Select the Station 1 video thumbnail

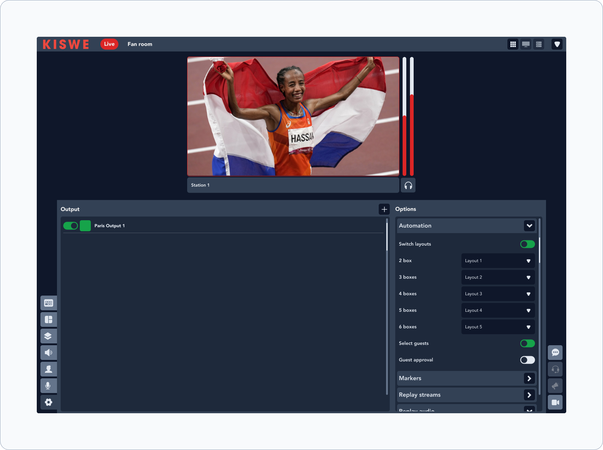(293, 116)
